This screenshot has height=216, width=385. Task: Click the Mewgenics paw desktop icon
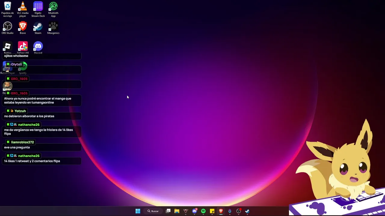pos(53,28)
